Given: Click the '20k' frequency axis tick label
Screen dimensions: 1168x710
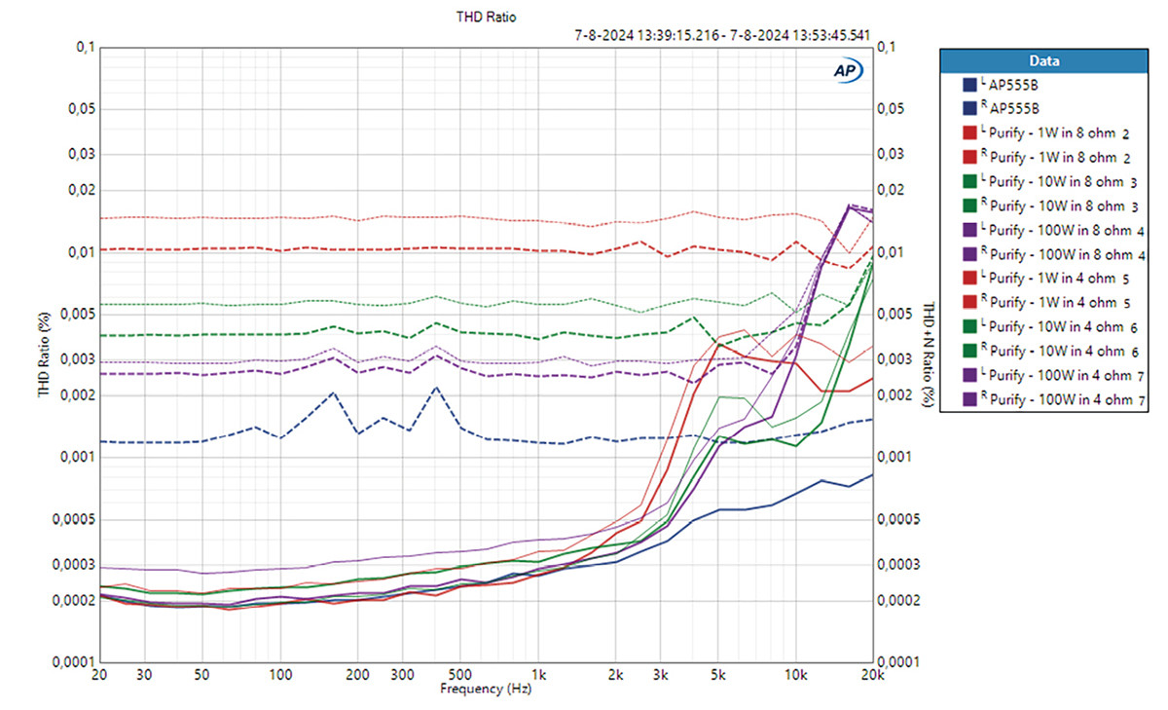Looking at the screenshot, I should [x=873, y=675].
